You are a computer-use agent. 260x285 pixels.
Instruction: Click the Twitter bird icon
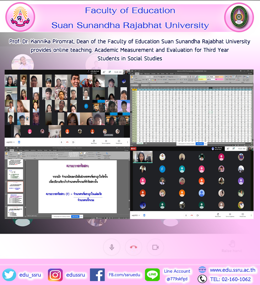(x=9, y=275)
